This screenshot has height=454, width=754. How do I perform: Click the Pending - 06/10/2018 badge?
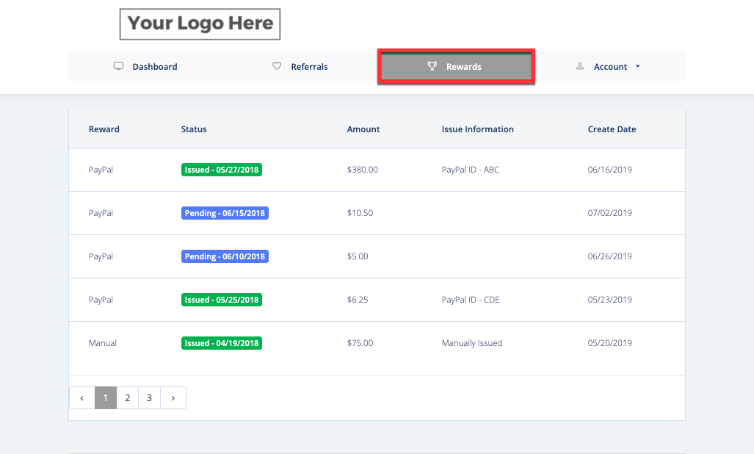(225, 256)
